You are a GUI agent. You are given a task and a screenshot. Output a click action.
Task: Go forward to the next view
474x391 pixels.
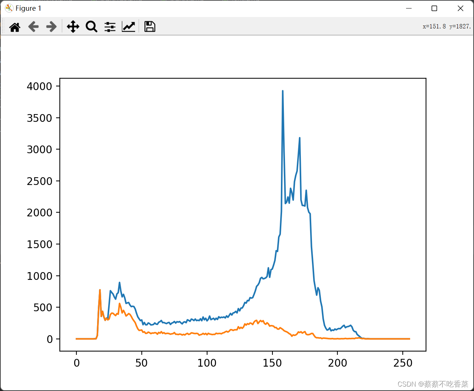point(51,27)
